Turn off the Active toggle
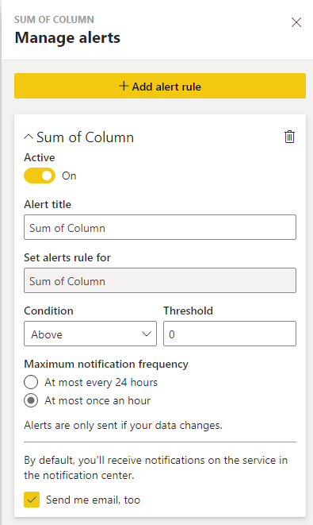Viewport: 313px width, 525px height. pos(40,176)
